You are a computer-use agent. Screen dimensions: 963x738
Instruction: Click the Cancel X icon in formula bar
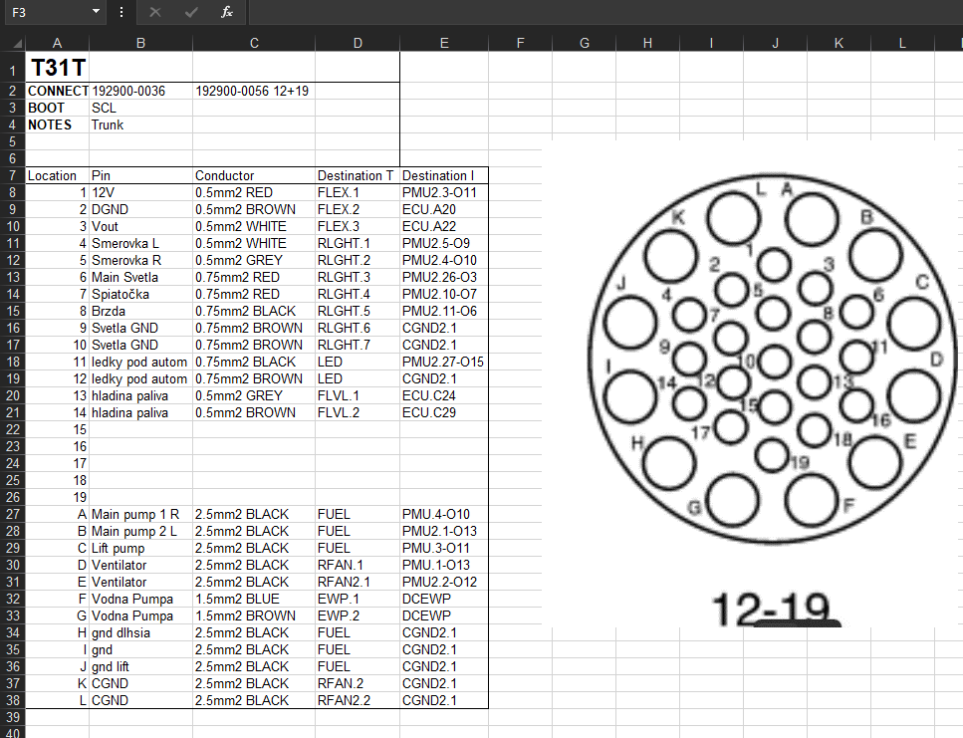pyautogui.click(x=155, y=12)
